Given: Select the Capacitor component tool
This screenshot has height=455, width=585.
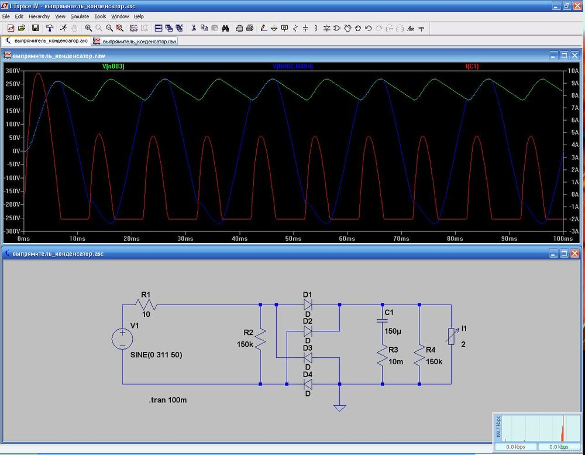Looking at the screenshot, I should point(305,28).
